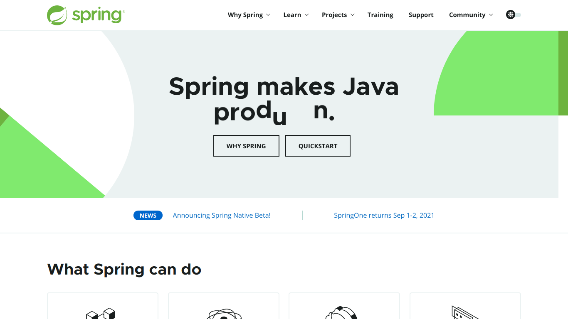Image resolution: width=568 pixels, height=319 pixels.
Task: Click the blue NEWS badge
Action: pyautogui.click(x=148, y=215)
